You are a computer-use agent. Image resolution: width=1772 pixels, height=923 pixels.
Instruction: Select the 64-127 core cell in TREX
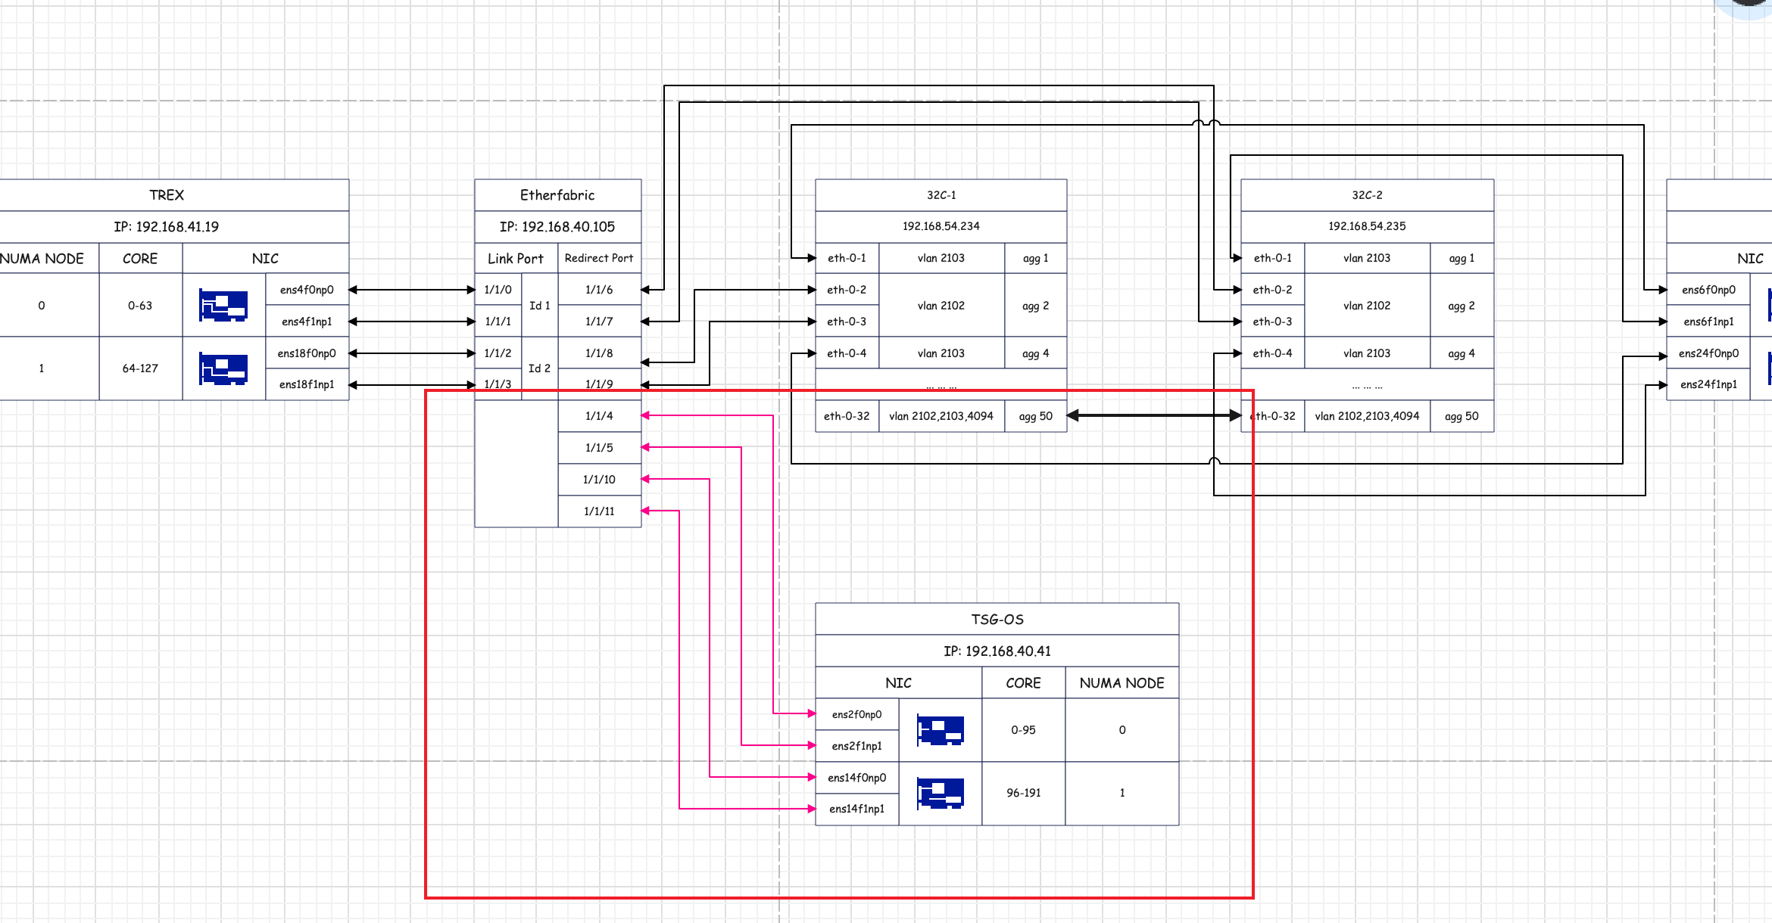[140, 368]
